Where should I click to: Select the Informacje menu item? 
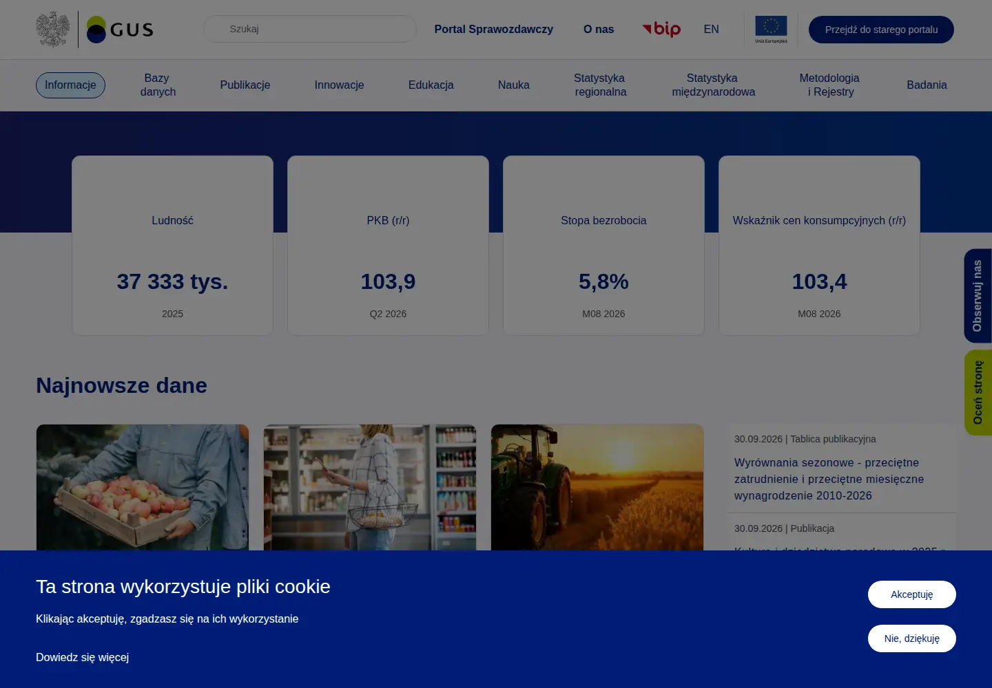click(70, 85)
